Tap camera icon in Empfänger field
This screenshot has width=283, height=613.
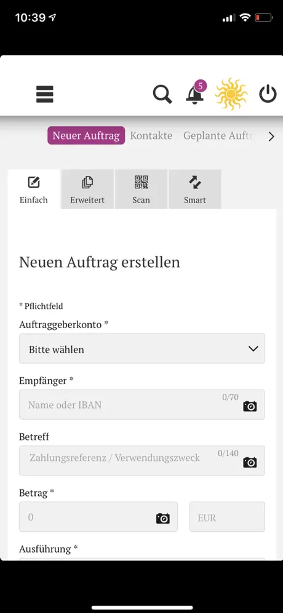(250, 406)
